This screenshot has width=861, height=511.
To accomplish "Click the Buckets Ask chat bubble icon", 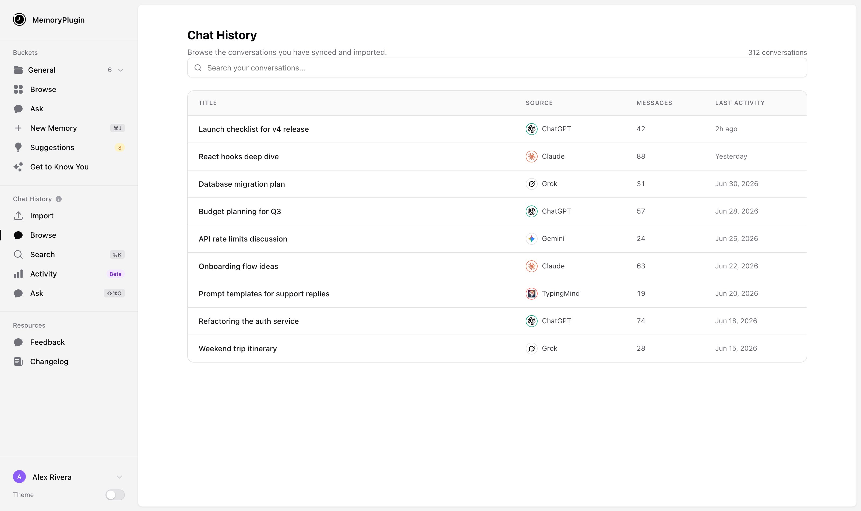I will pyautogui.click(x=18, y=109).
